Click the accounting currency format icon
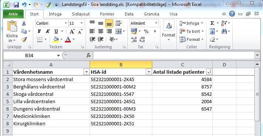Viewport: 263px width, 136px height. point(134,31)
